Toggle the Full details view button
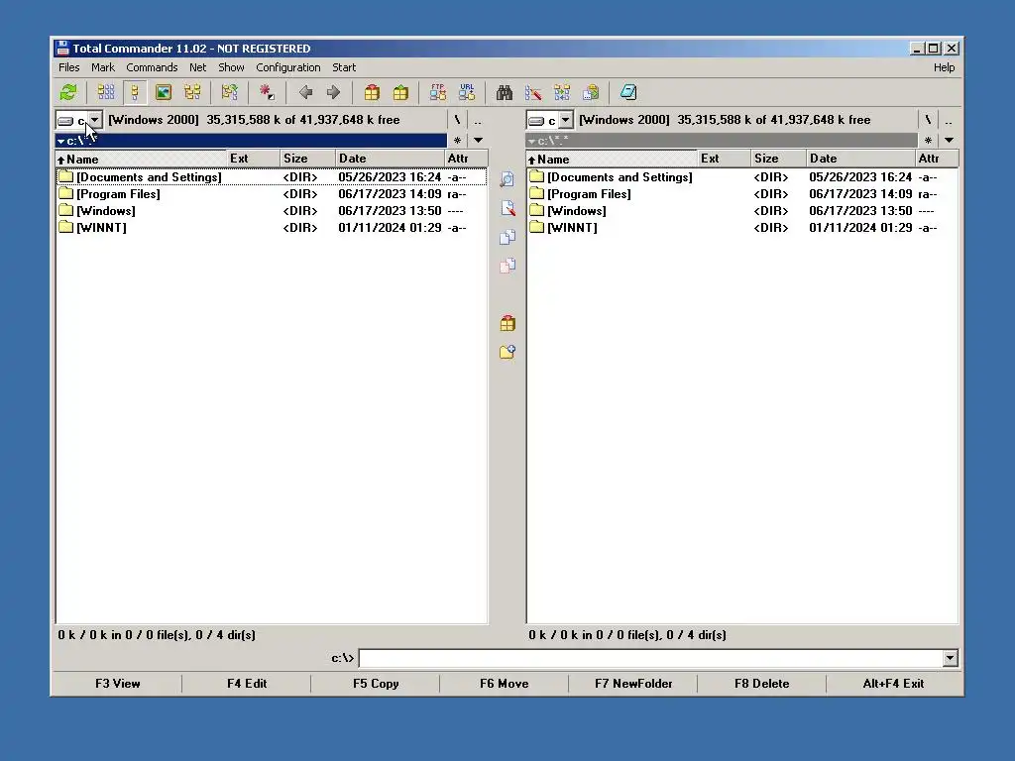Image resolution: width=1015 pixels, height=761 pixels. [135, 92]
